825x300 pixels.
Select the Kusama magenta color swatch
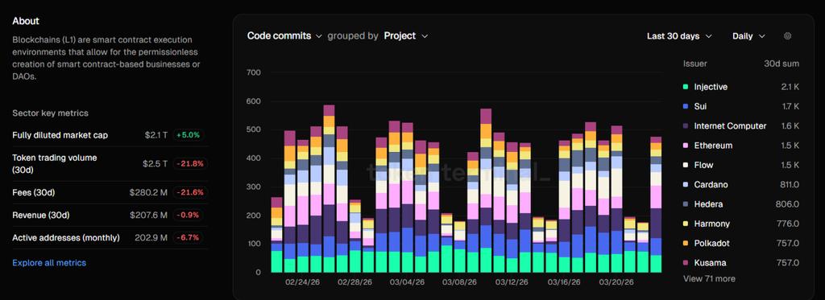point(686,263)
